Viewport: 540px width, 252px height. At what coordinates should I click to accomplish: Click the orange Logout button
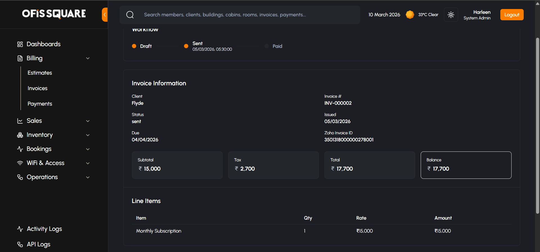coord(512,15)
